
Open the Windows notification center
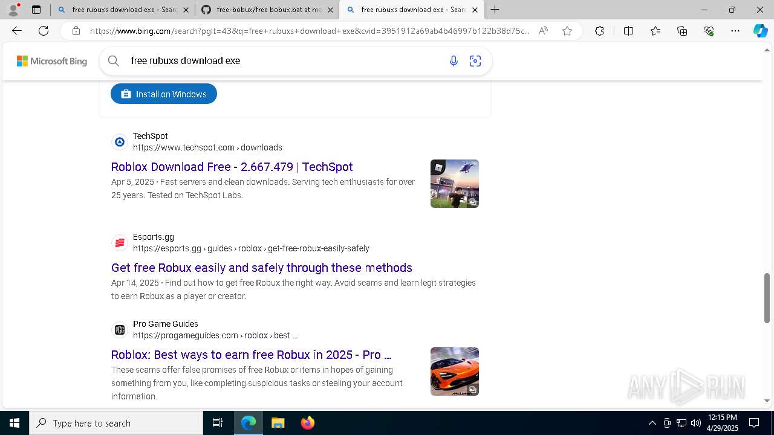[754, 423]
